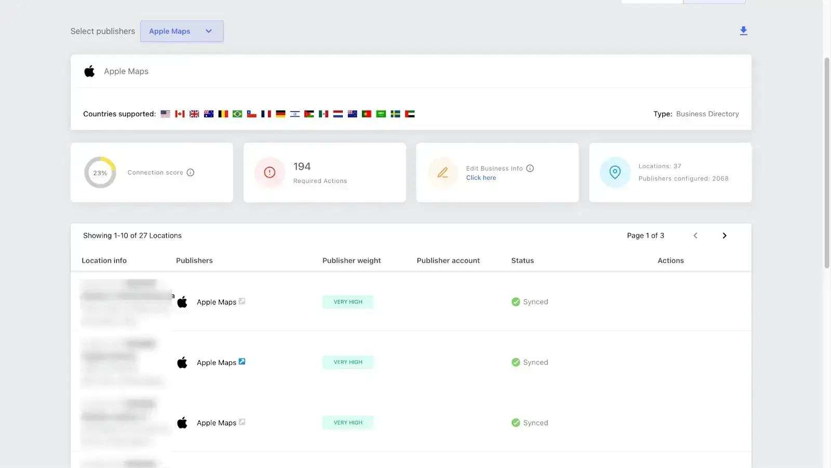Viewport: 831px width, 468px height.
Task: Open the Click here link
Action: 481,177
